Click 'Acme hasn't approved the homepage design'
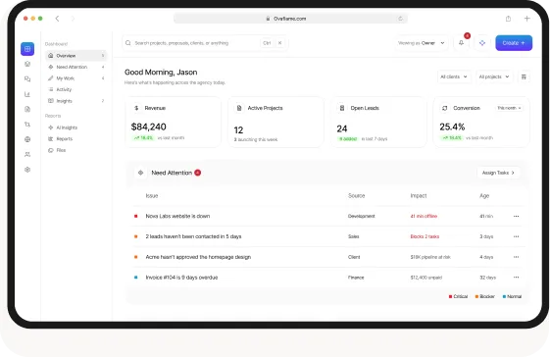 click(198, 257)
